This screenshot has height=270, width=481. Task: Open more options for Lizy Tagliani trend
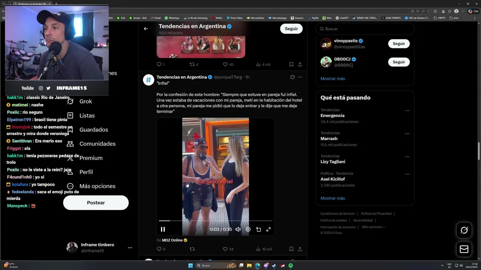tap(407, 157)
